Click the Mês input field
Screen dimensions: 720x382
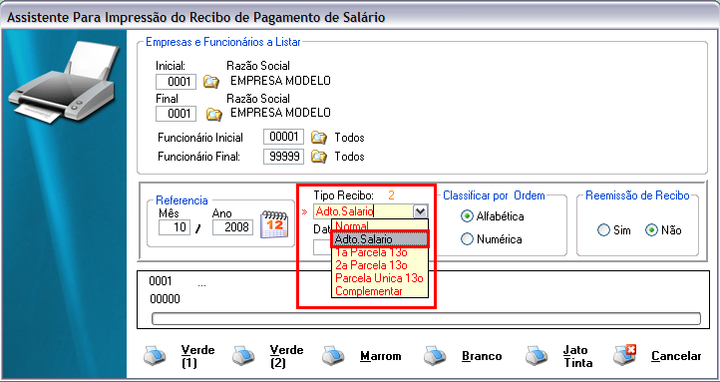tap(175, 226)
